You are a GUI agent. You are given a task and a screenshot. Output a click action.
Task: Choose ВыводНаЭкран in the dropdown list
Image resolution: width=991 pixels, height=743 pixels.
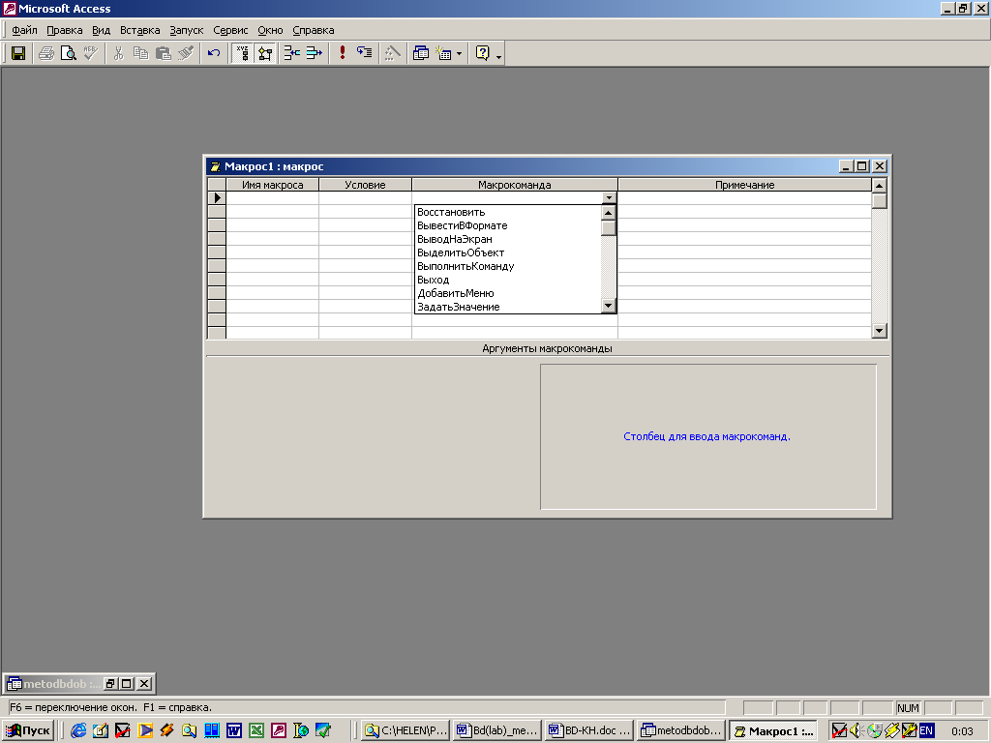click(x=507, y=239)
